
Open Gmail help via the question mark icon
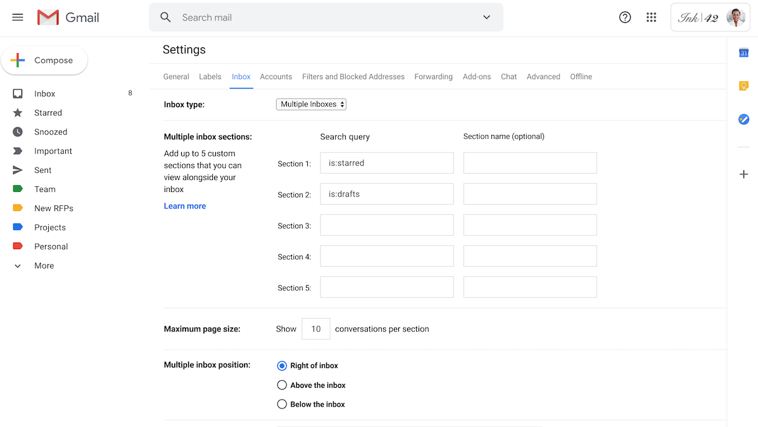click(x=625, y=17)
